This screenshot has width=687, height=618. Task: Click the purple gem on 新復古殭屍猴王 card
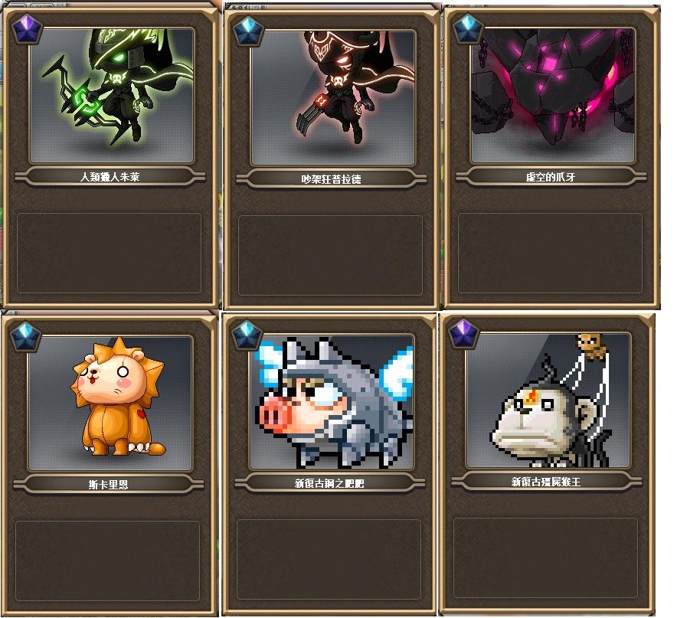click(x=463, y=334)
